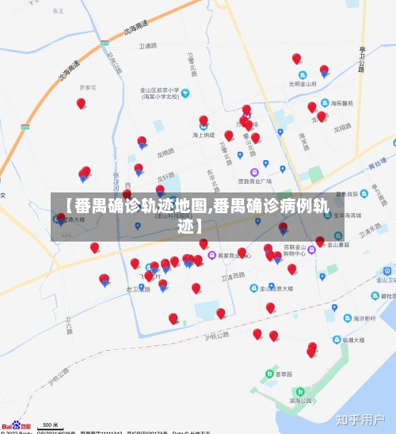
Task: Select the purple 易家商业中心 shopping icon
Action: pyautogui.click(x=212, y=255)
